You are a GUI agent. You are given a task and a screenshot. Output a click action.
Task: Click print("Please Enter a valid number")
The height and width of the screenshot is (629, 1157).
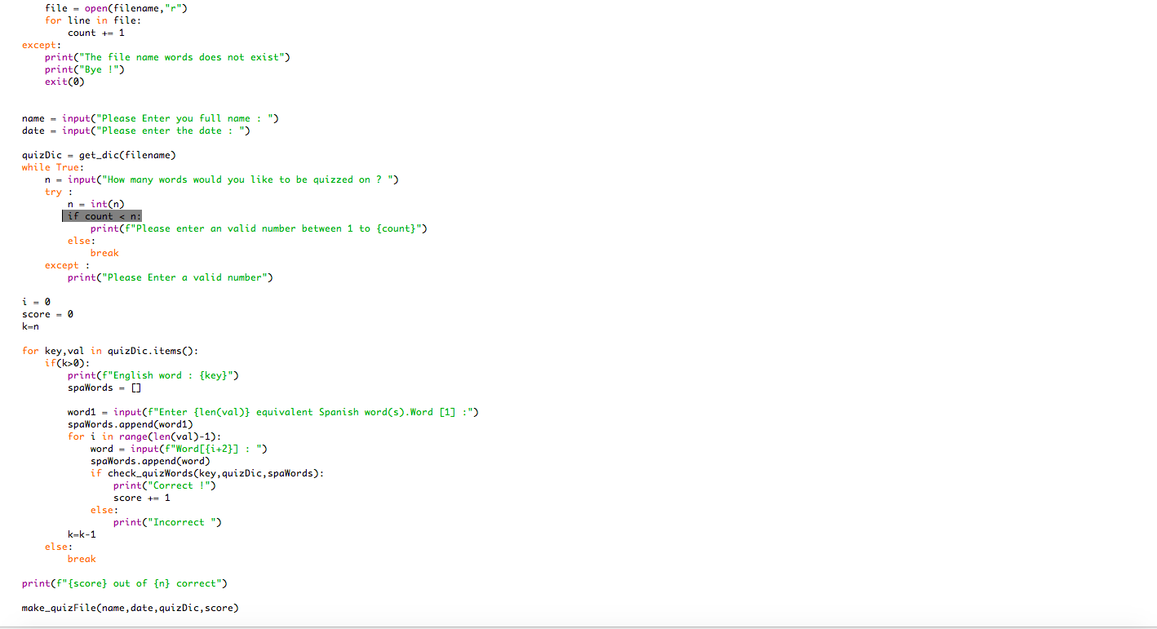tap(171, 277)
